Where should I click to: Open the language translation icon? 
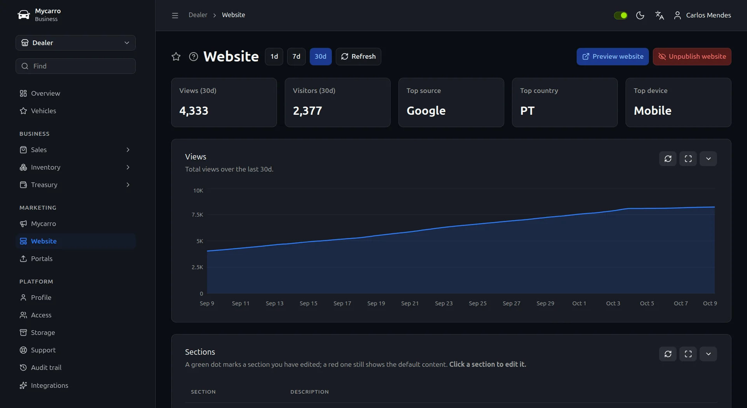click(x=660, y=15)
